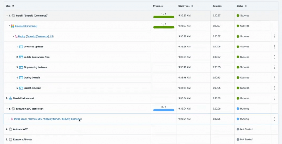Click the blue progress bar for ASOC scan
Viewport: 282px width, 144px height.
(x=164, y=110)
